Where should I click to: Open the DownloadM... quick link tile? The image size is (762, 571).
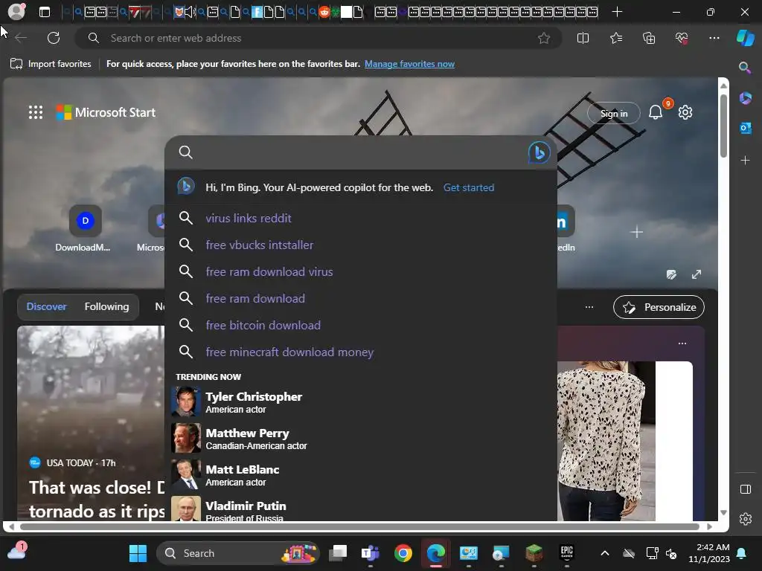[85, 228]
